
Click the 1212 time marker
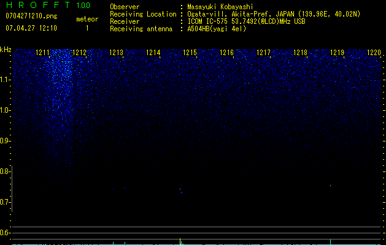(x=80, y=53)
